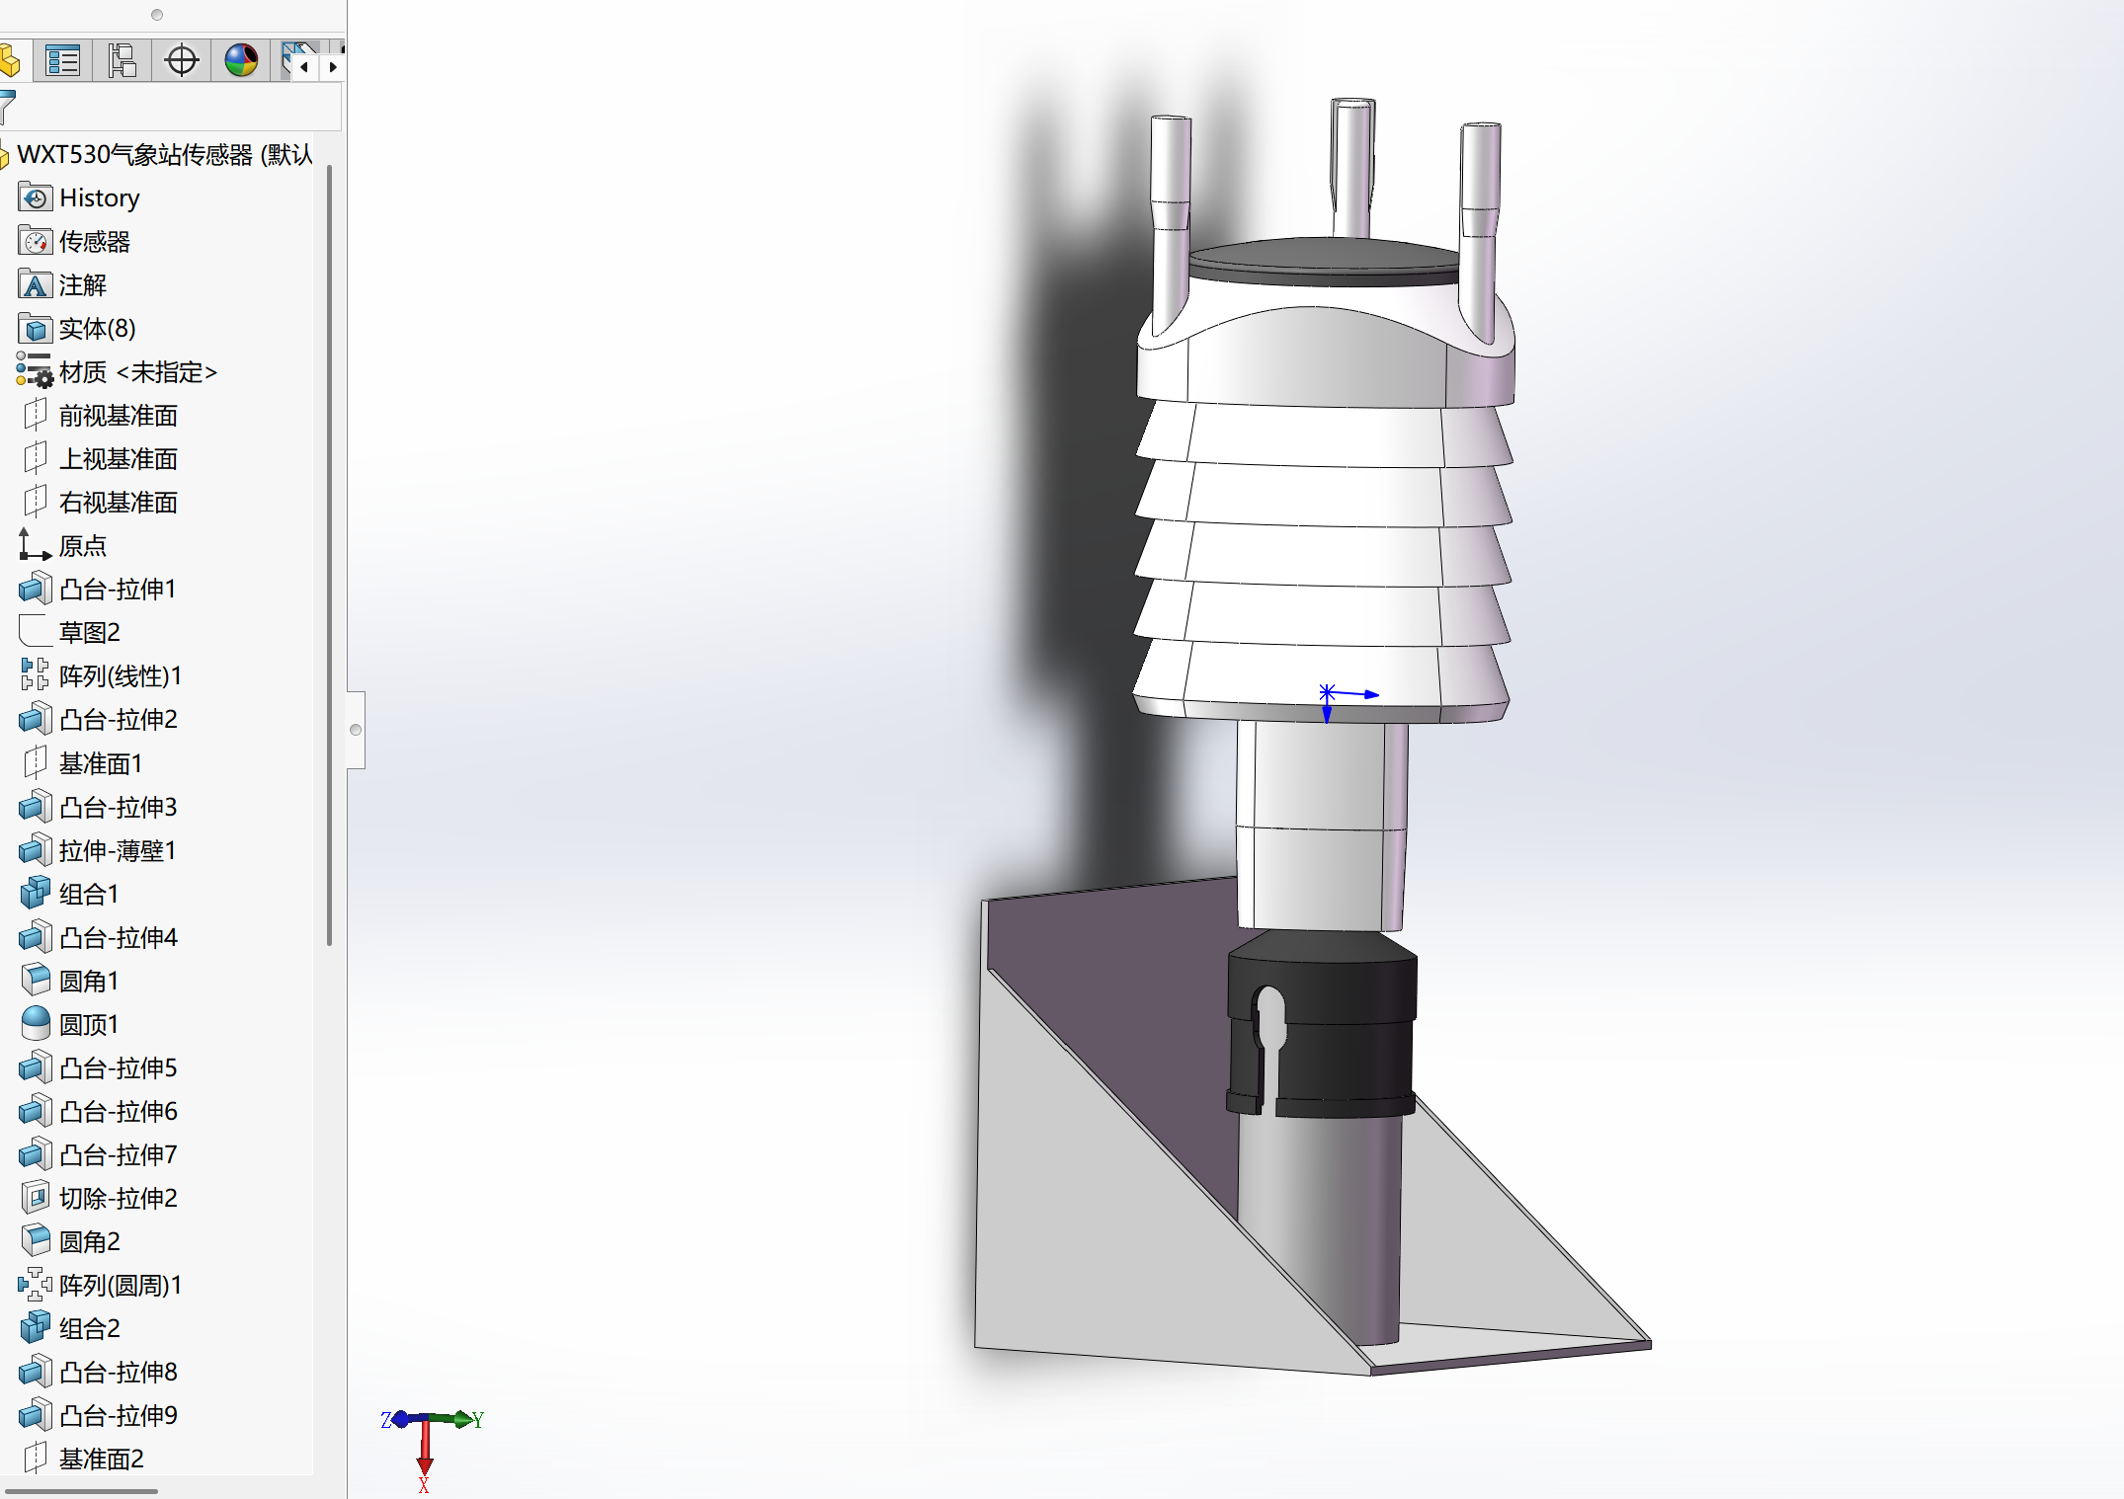Viewport: 2124px width, 1499px height.
Task: Click the green Y axis of view triad
Action: [455, 1420]
